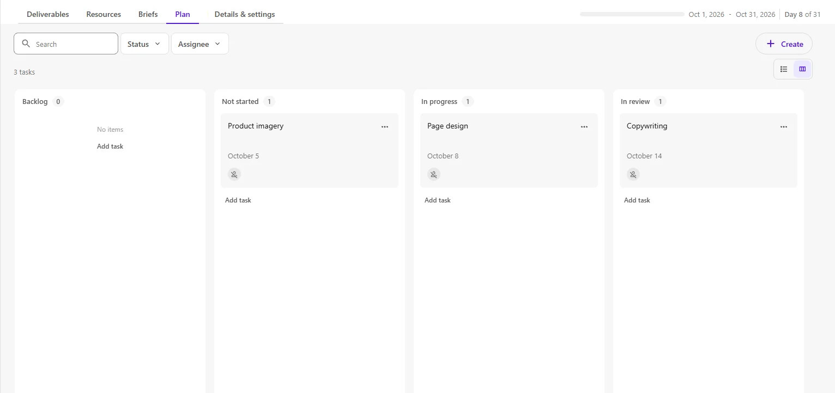Click the search magnifier icon
Screen dimensions: 835x393
[26, 44]
